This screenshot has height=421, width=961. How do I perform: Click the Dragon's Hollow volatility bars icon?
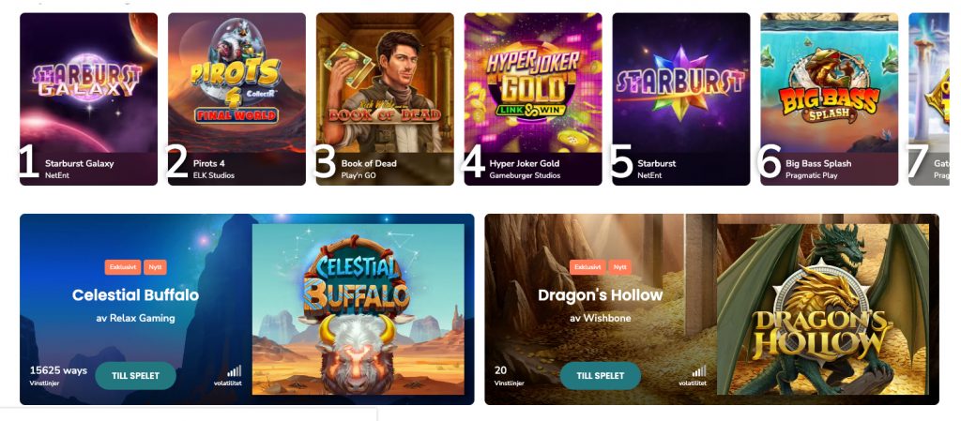[698, 370]
